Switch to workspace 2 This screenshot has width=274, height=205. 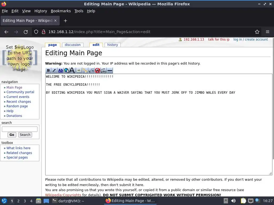18,201
